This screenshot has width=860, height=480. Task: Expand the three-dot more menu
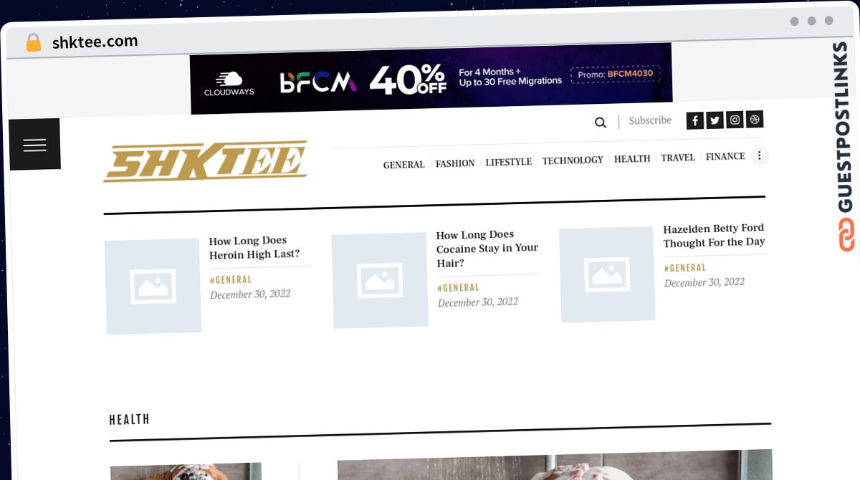coord(760,155)
